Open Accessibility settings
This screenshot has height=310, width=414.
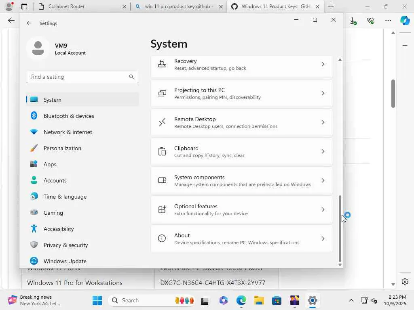pos(82,229)
